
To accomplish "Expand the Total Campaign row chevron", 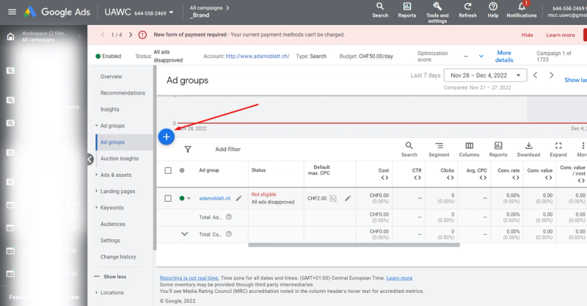I will coord(185,234).
